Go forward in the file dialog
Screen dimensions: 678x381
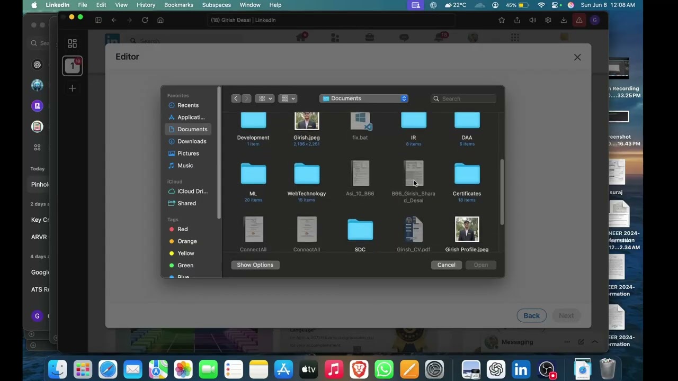[246, 98]
